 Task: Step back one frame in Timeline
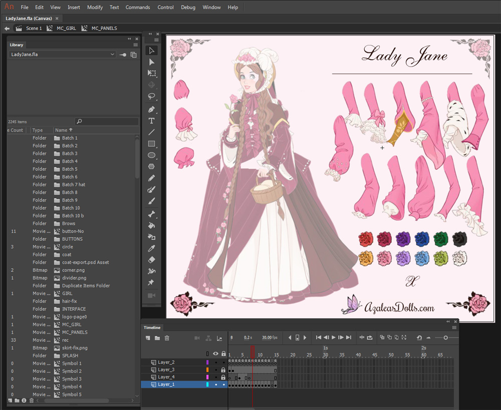326,337
